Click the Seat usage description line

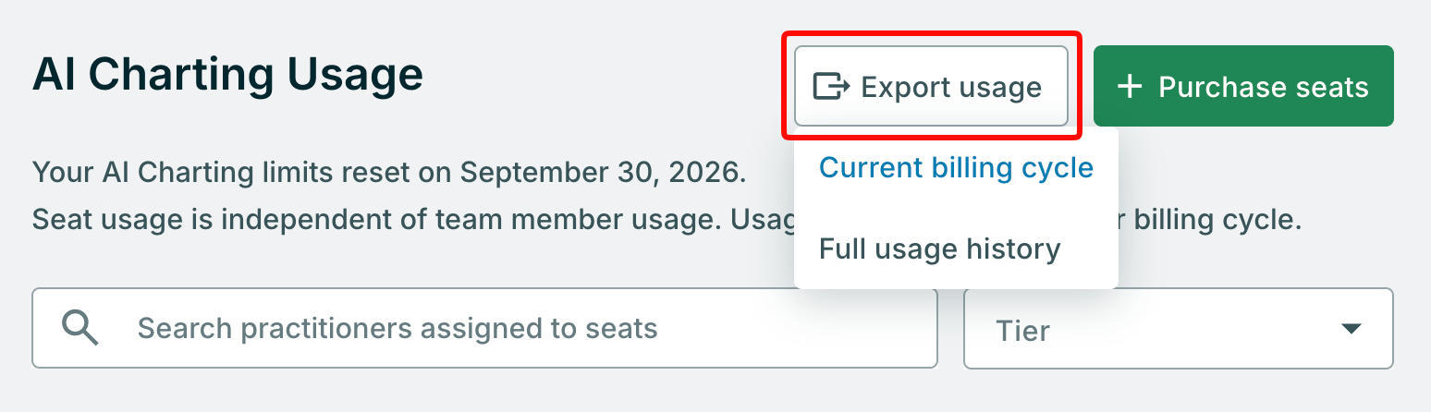667,221
